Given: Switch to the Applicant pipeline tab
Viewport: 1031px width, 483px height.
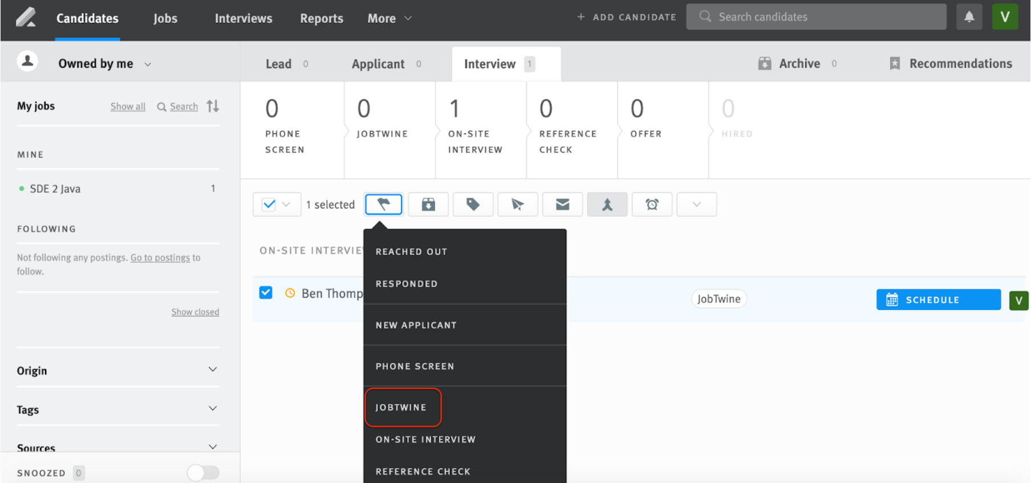Looking at the screenshot, I should tap(387, 64).
